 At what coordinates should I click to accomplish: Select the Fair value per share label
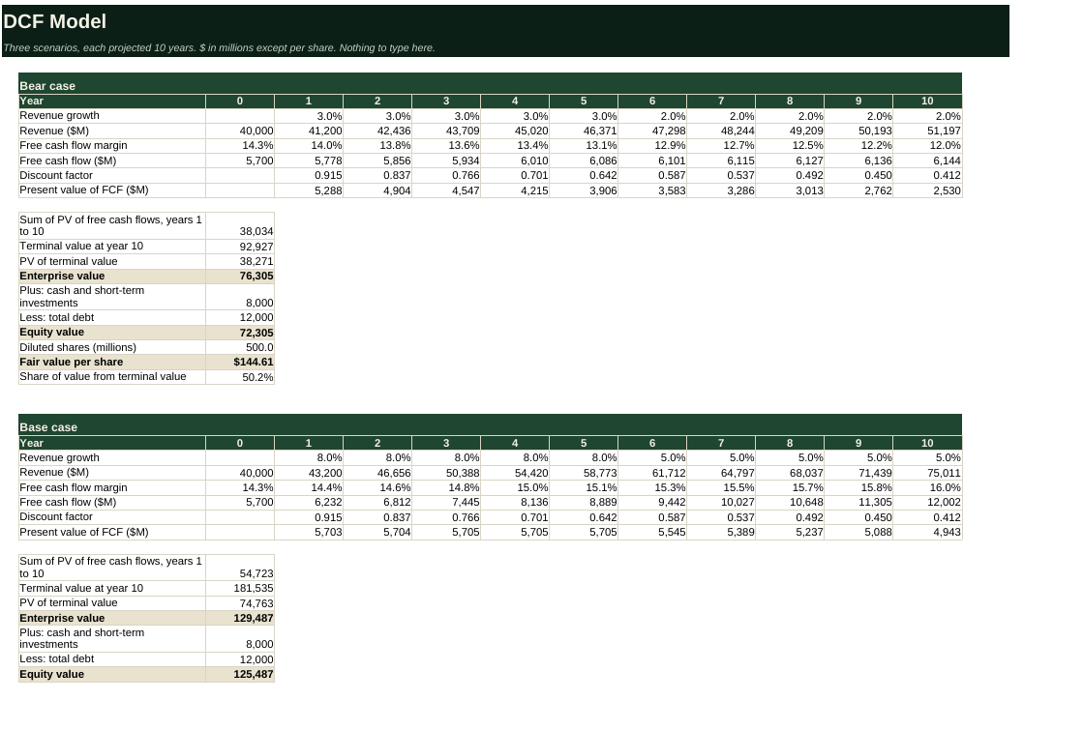[x=112, y=362]
